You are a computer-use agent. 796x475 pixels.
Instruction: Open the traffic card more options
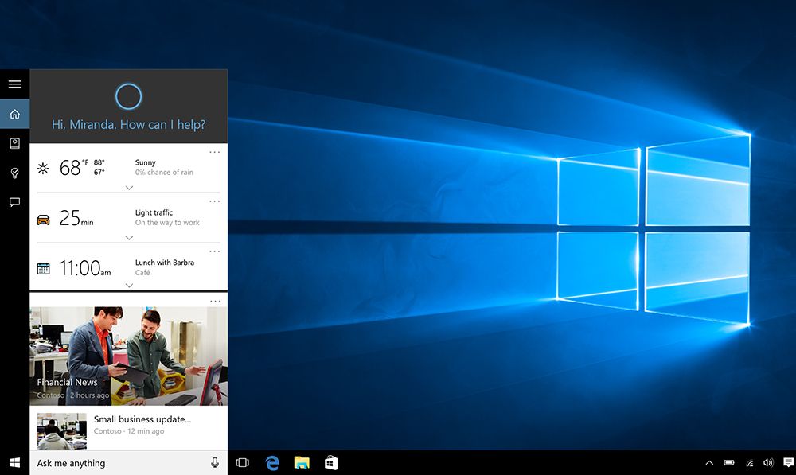[215, 201]
